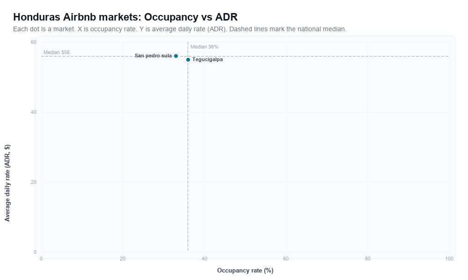Select the 'Tegucigalpa' label text
468x280 pixels.
207,60
